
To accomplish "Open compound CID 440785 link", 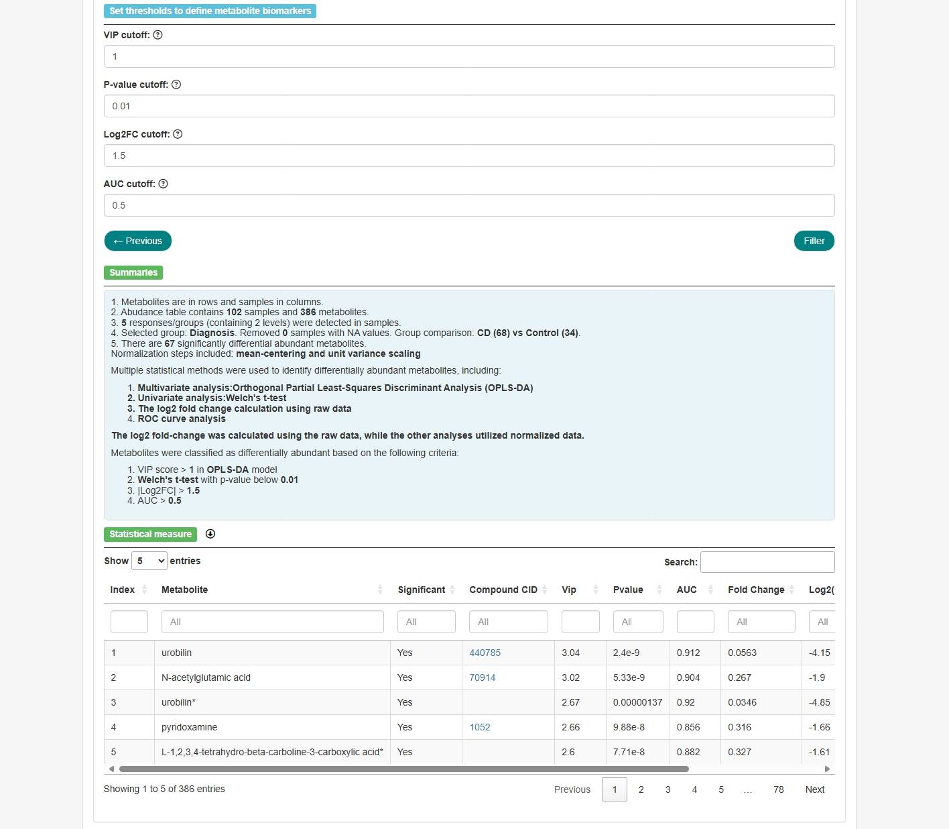I will [485, 653].
